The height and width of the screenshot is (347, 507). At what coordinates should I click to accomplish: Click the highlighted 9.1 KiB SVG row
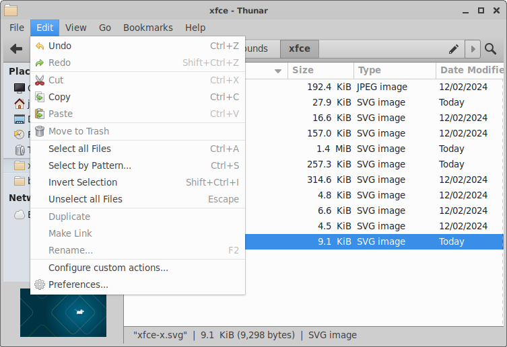[374, 241]
